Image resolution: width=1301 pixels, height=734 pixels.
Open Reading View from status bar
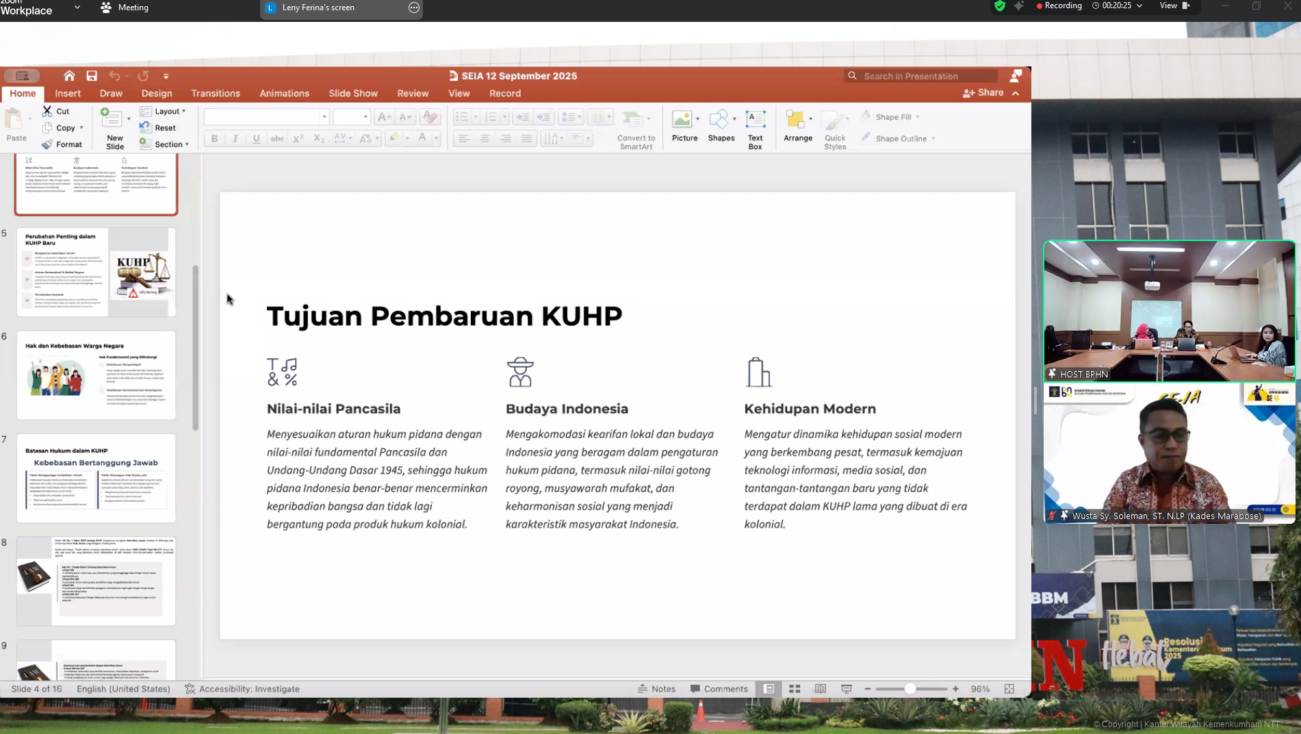pos(821,689)
